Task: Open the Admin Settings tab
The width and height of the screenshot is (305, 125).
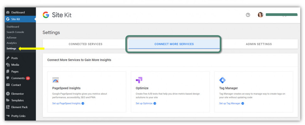Action: coord(259,44)
